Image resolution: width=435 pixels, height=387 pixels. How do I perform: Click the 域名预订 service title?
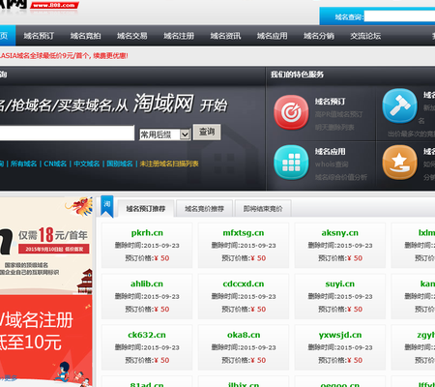(x=331, y=102)
